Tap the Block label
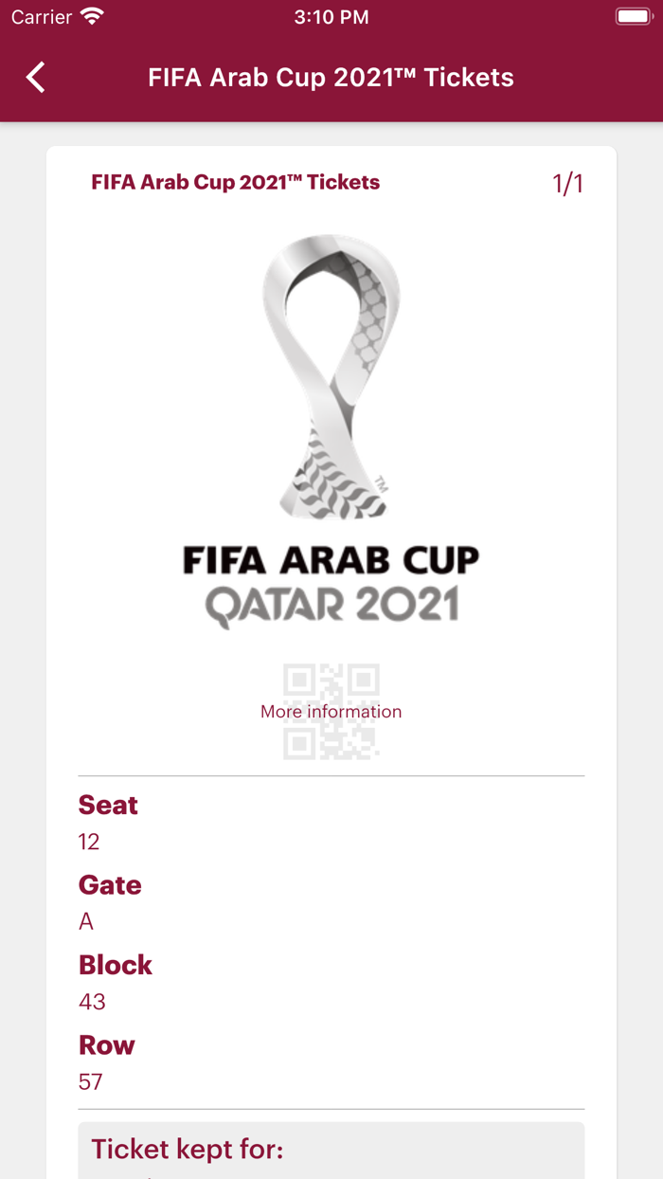663x1179 pixels. [116, 965]
